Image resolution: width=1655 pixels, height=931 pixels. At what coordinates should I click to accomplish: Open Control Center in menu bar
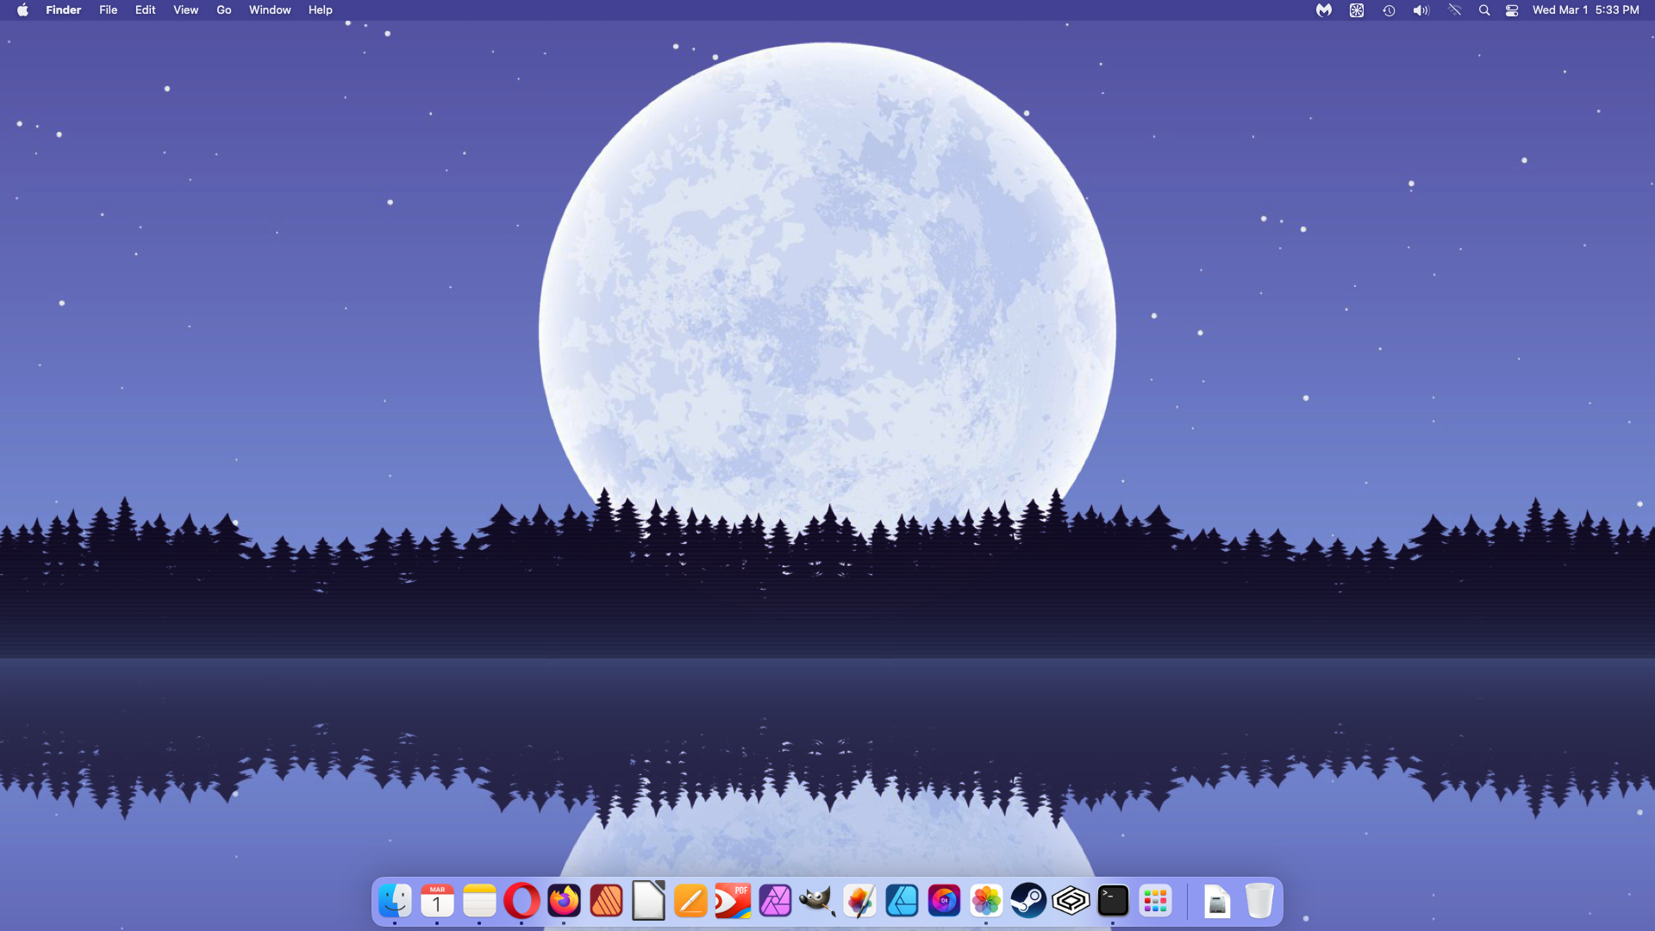tap(1512, 10)
